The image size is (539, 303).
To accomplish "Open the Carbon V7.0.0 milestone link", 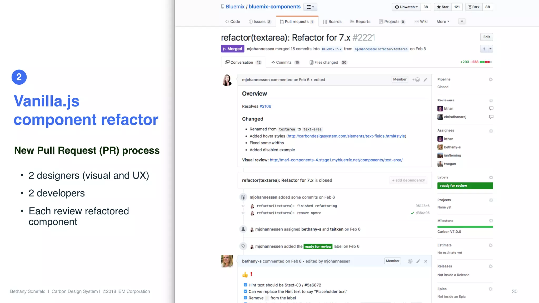I will pos(449,232).
